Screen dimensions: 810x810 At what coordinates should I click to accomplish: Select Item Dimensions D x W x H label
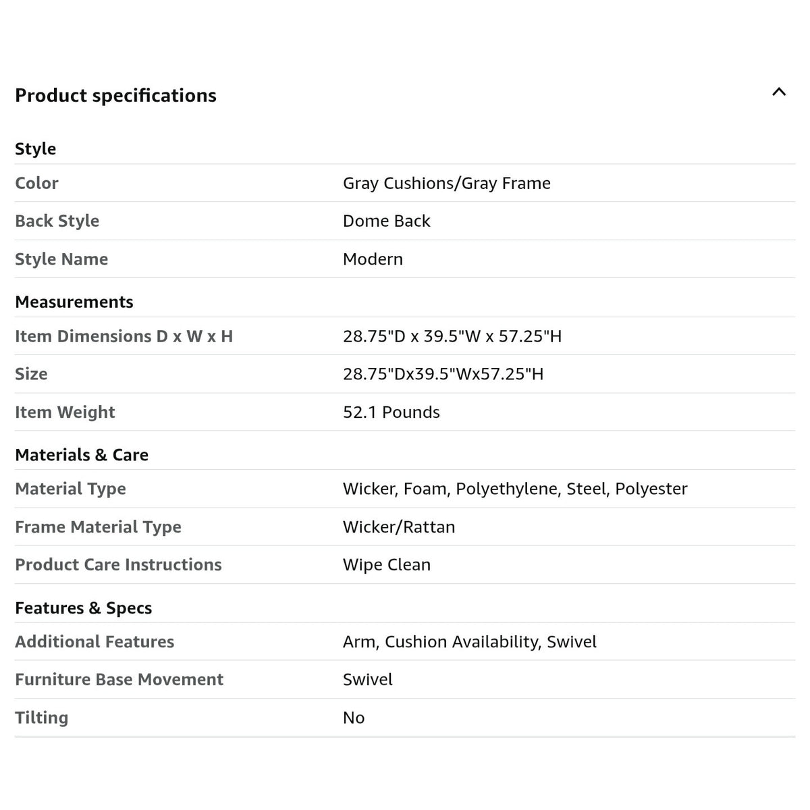coord(124,336)
